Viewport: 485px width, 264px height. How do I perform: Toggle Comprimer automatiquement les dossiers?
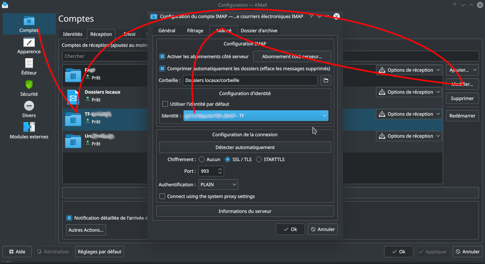pos(162,68)
